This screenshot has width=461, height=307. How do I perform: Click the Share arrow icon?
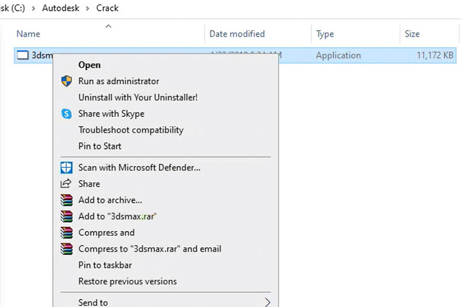pos(66,184)
